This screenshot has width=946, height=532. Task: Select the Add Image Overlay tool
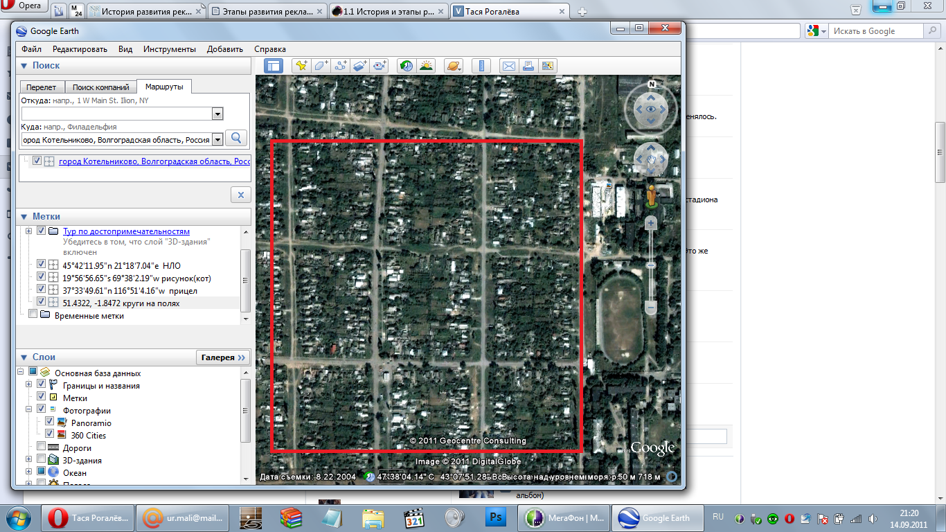coord(359,66)
